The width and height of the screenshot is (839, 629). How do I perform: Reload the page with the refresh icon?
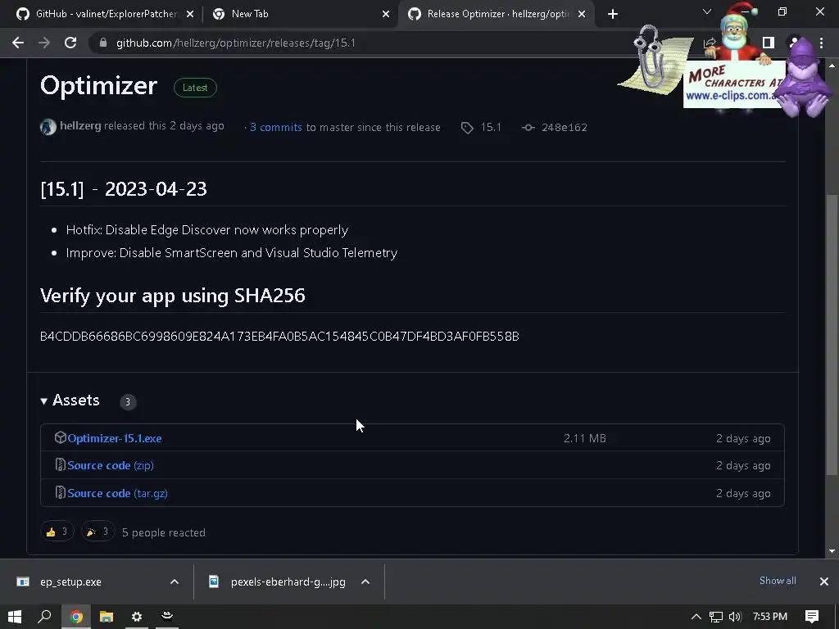(70, 43)
